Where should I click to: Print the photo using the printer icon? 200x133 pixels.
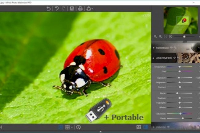click(x=80, y=9)
